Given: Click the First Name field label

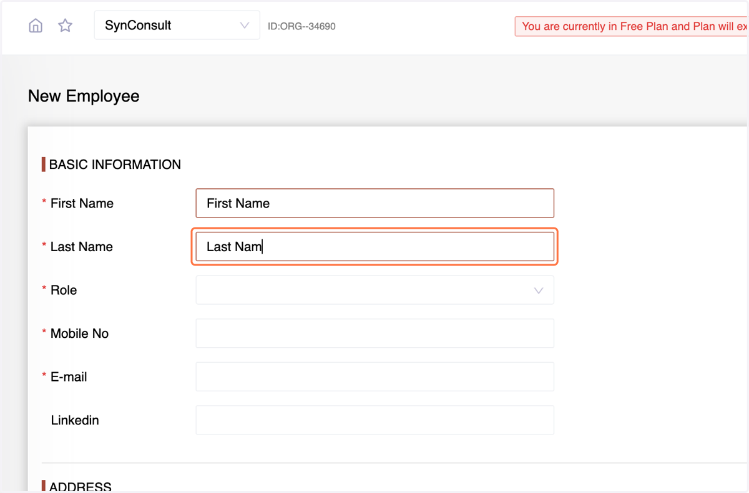Looking at the screenshot, I should (x=82, y=203).
